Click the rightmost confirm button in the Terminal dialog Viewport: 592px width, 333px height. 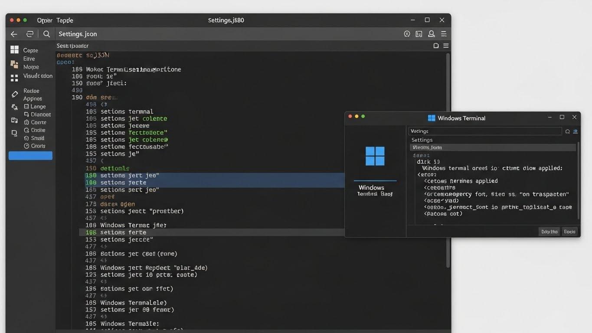click(569, 231)
